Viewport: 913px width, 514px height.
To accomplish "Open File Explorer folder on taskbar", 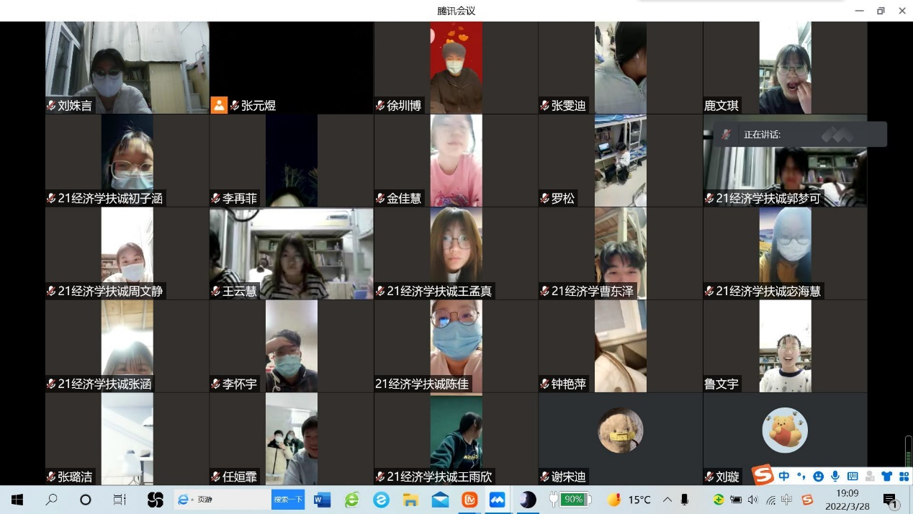I will click(410, 500).
